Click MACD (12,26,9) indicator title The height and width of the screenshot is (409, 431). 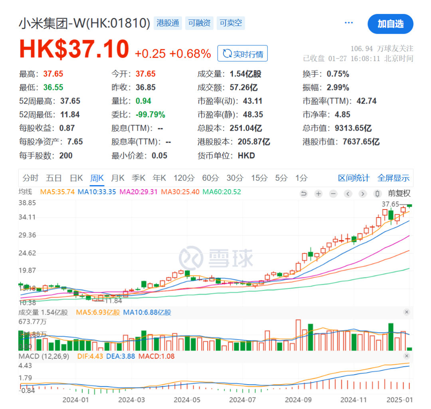(44, 356)
